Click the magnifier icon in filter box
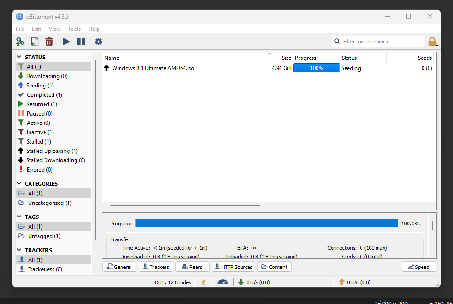 point(337,42)
